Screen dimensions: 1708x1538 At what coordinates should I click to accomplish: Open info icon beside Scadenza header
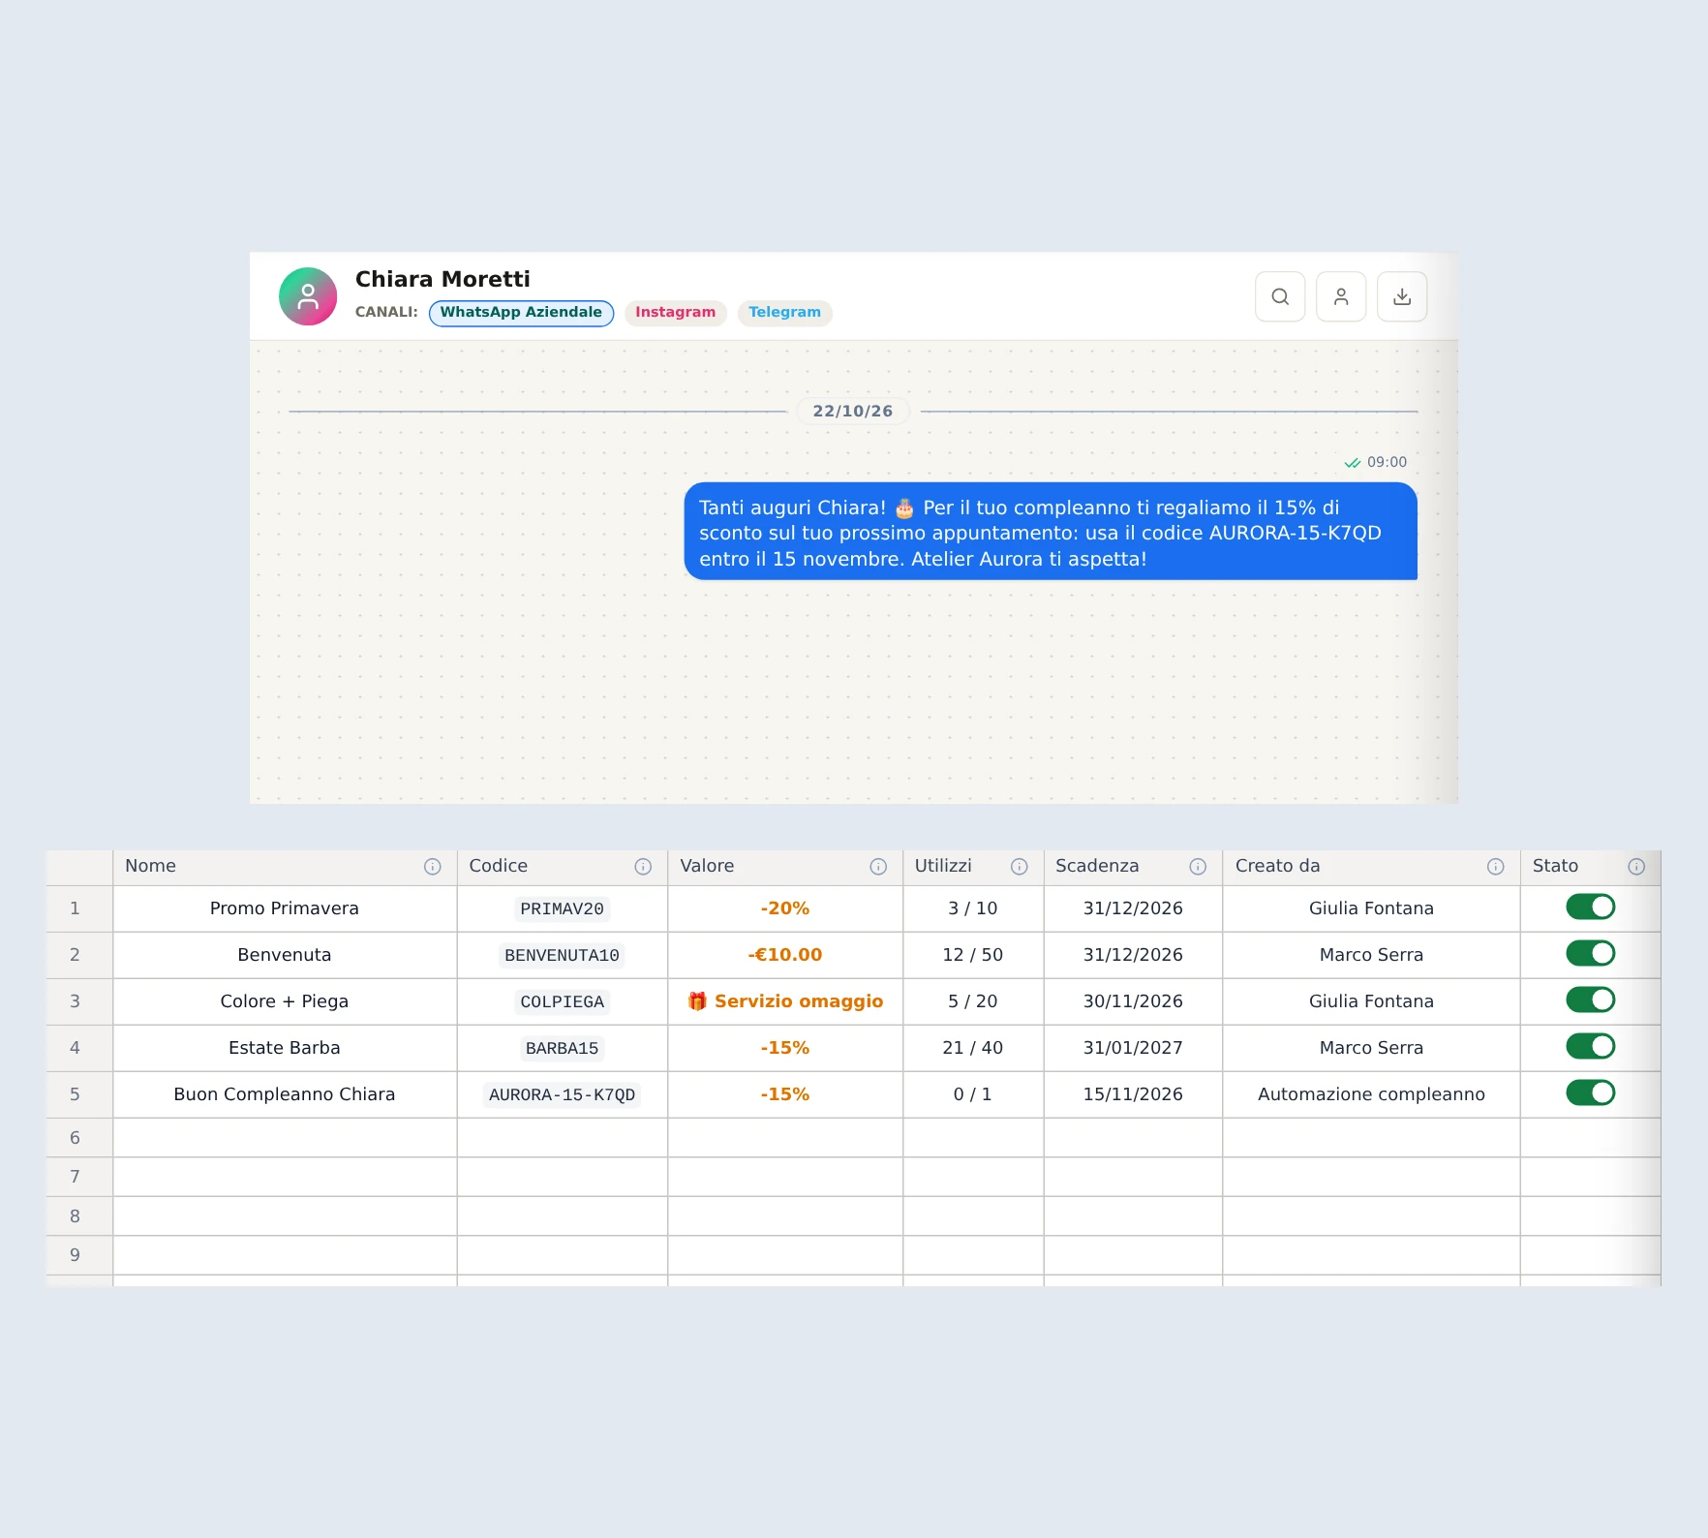1198,867
